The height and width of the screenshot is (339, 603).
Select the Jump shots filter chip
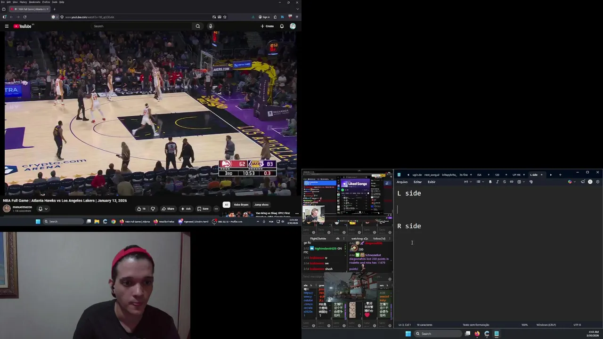pyautogui.click(x=261, y=205)
